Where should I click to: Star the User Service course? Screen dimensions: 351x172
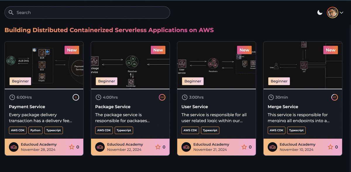click(x=244, y=147)
